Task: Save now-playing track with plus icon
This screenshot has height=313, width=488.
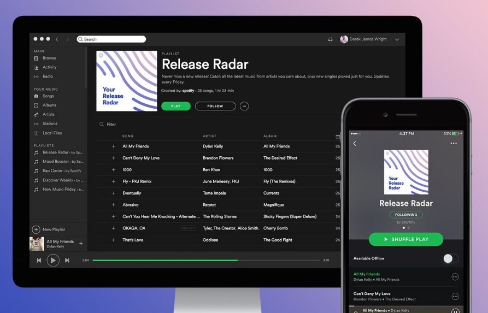Action: [81, 244]
